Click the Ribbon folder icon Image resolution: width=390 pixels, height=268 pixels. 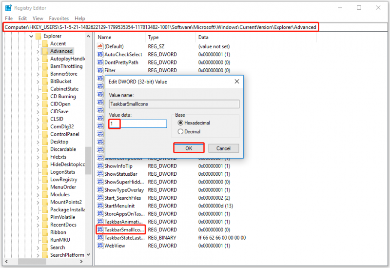click(x=45, y=232)
